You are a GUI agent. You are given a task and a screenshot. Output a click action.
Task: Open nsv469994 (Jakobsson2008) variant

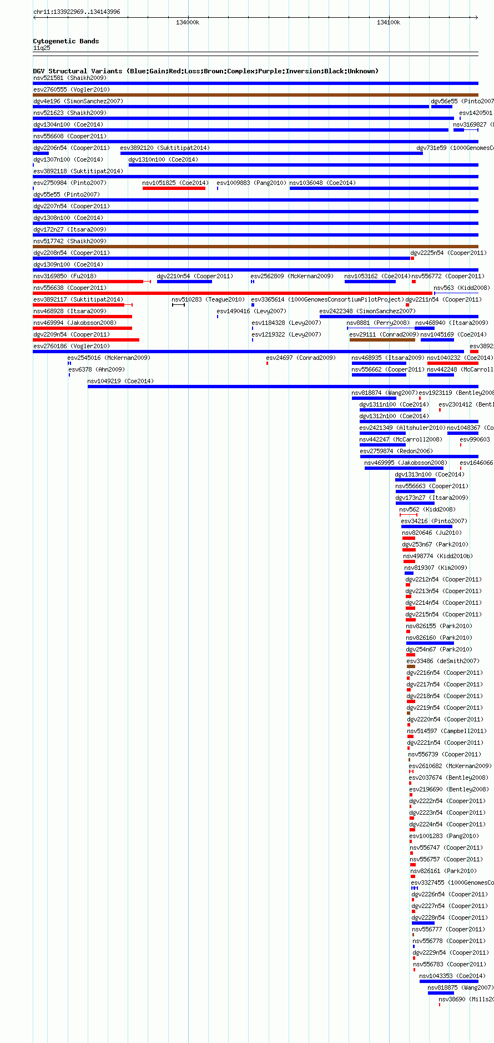coord(75,323)
